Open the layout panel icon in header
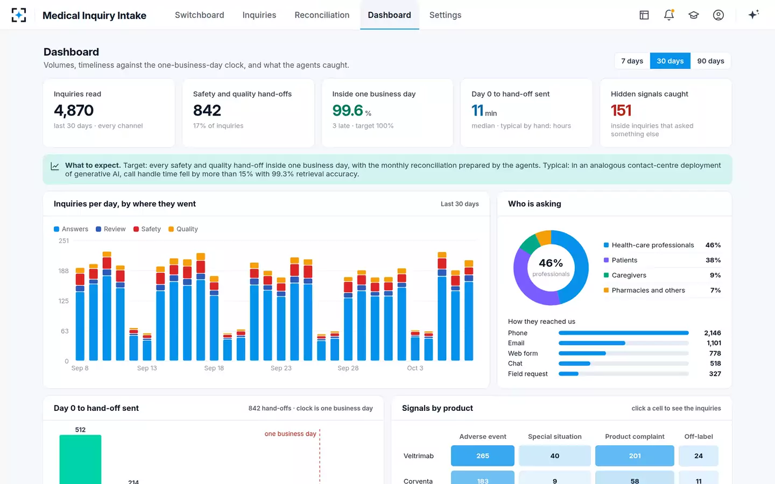Image resolution: width=775 pixels, height=484 pixels. (644, 15)
